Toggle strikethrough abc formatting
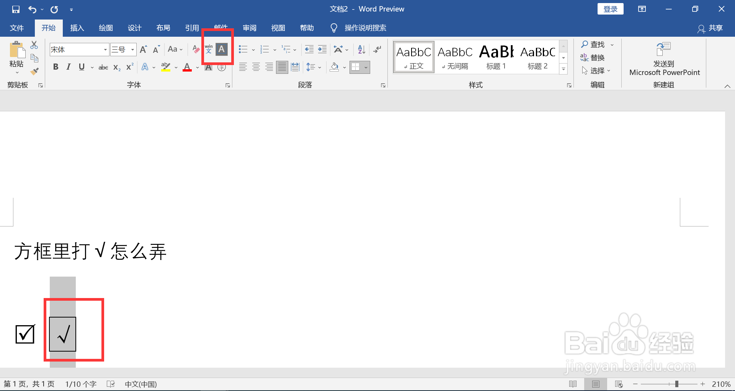Image resolution: width=735 pixels, height=391 pixels. 103,67
